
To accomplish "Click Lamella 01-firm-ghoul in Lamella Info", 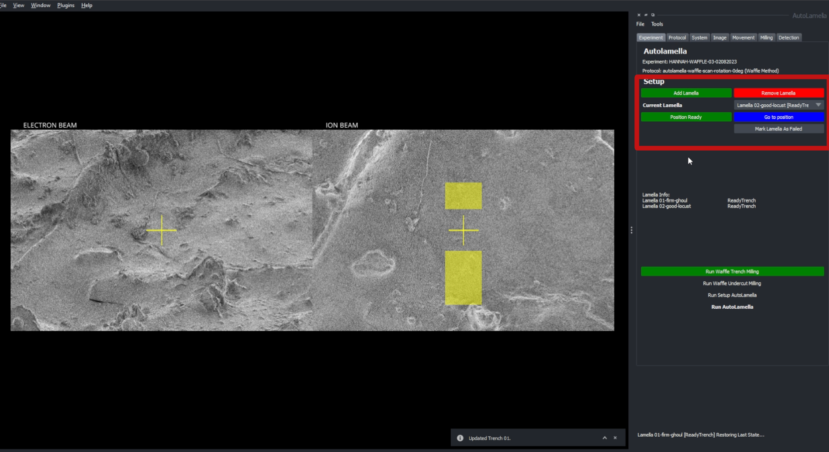I will click(x=665, y=201).
